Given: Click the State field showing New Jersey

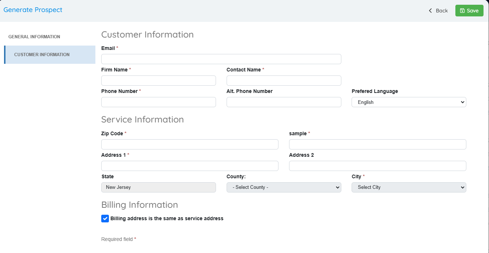Looking at the screenshot, I should (x=159, y=187).
